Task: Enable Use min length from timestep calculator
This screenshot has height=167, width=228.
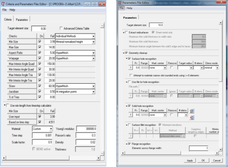Action: (8, 105)
